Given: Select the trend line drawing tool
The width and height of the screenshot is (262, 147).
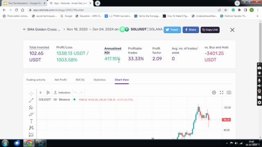Looking at the screenshot, I should 31,100.
